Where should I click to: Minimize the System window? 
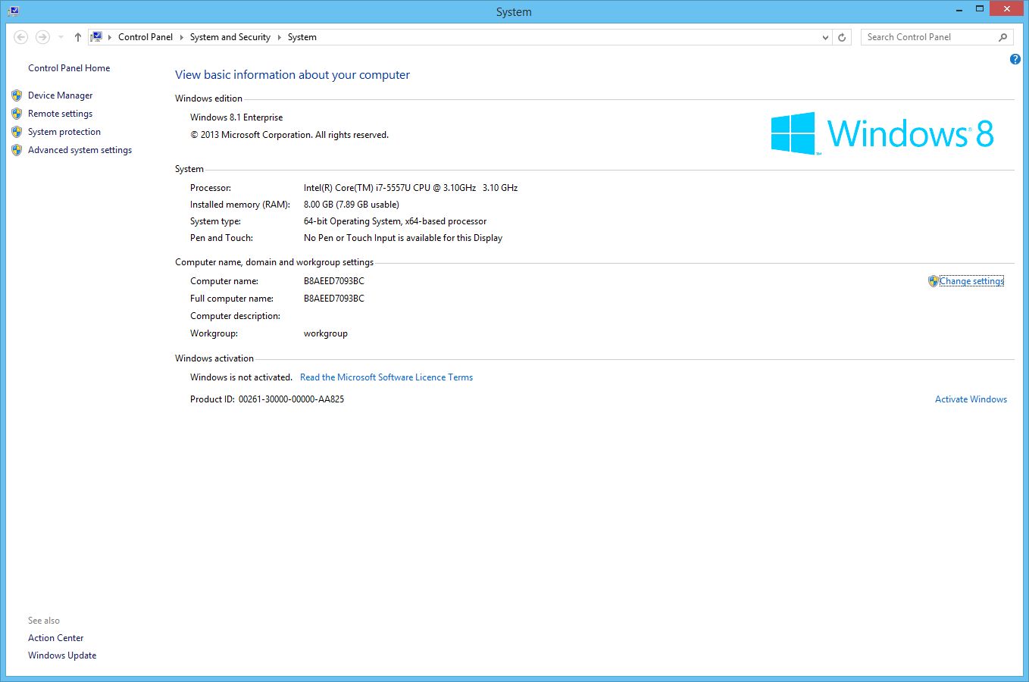pos(959,10)
